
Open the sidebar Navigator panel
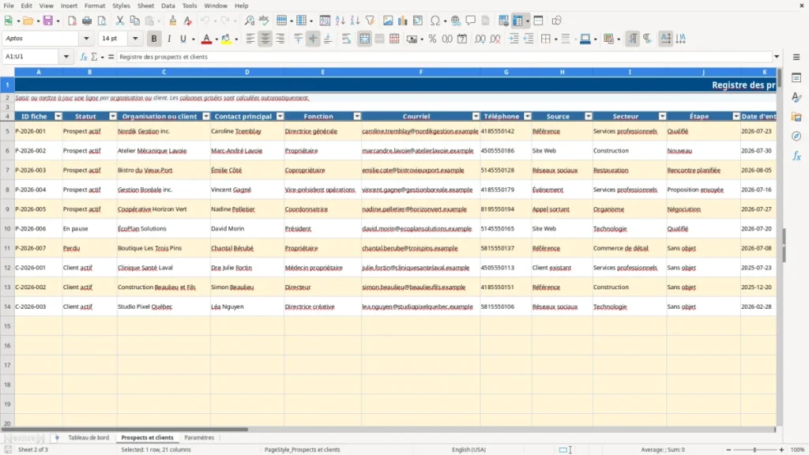[796, 136]
